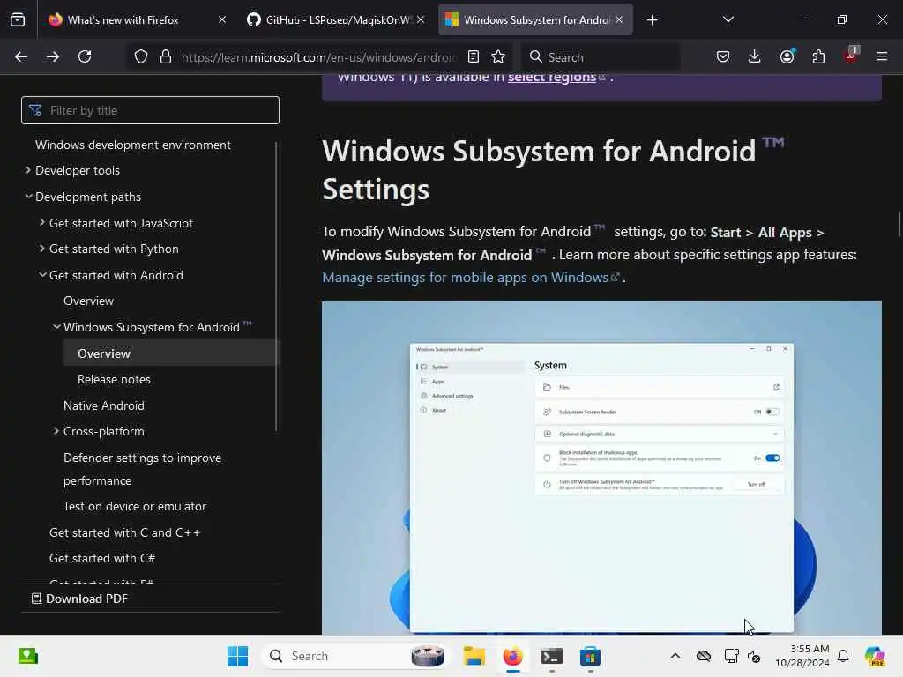Bookmark this page with the star
This screenshot has width=903, height=677.
click(498, 56)
